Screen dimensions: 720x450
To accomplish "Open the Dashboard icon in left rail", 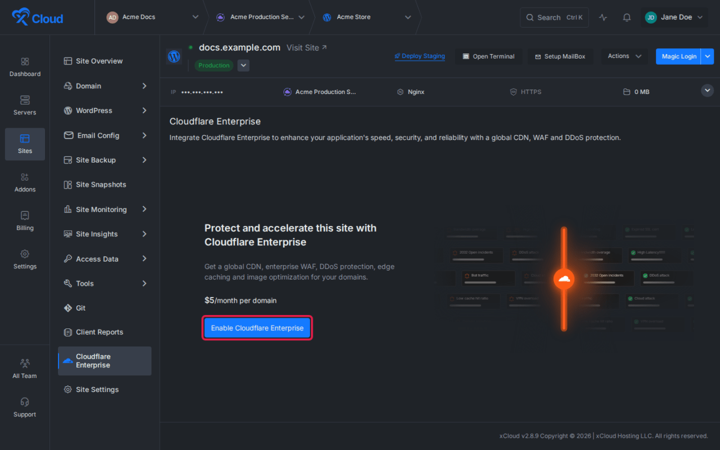I will (25, 61).
